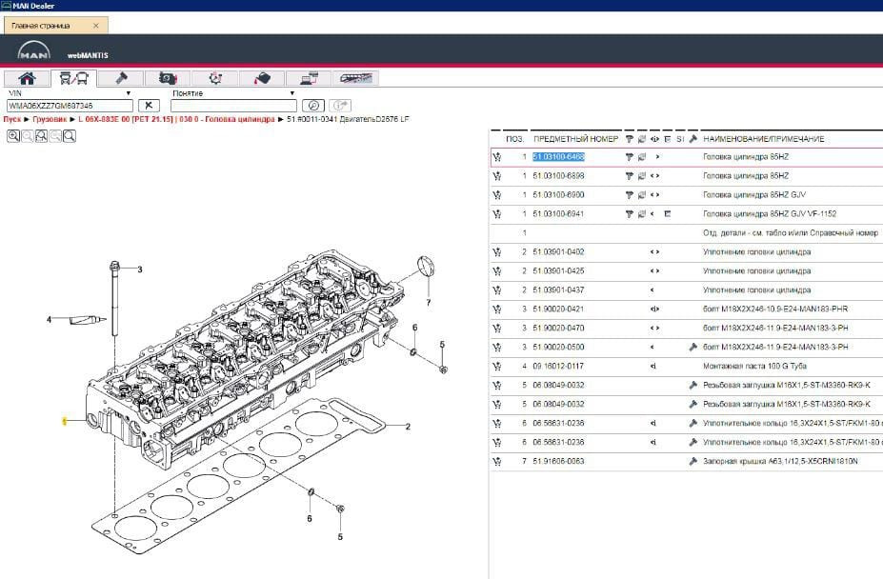Expand the VIN dropdown arrow
The image size is (883, 579).
point(129,93)
